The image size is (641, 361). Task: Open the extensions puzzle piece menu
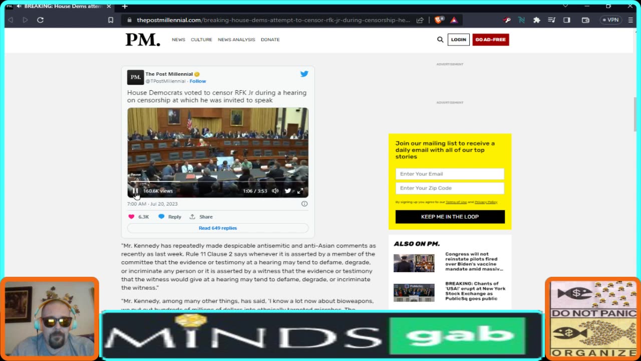[536, 20]
